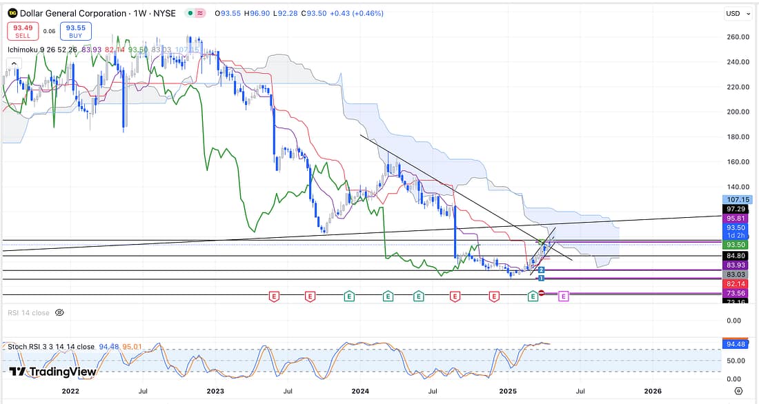
Task: Open chart settings gear icon
Action: 738,391
